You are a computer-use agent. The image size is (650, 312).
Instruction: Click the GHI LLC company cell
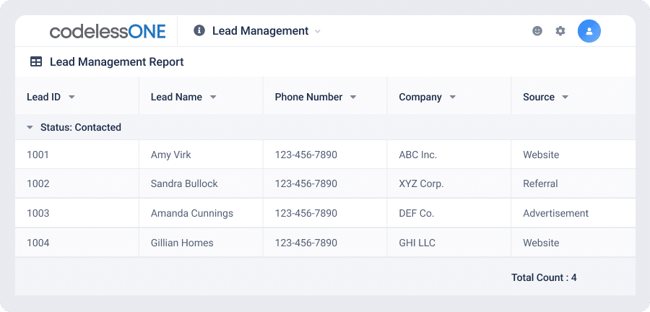(449, 243)
